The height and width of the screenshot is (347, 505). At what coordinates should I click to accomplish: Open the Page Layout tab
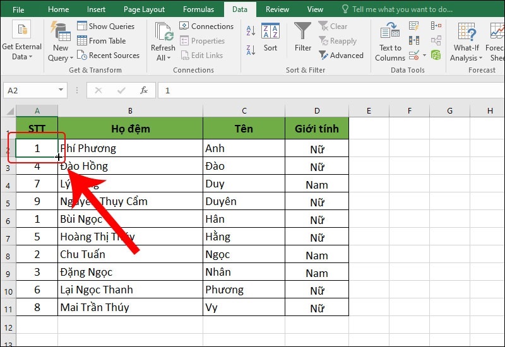(144, 9)
